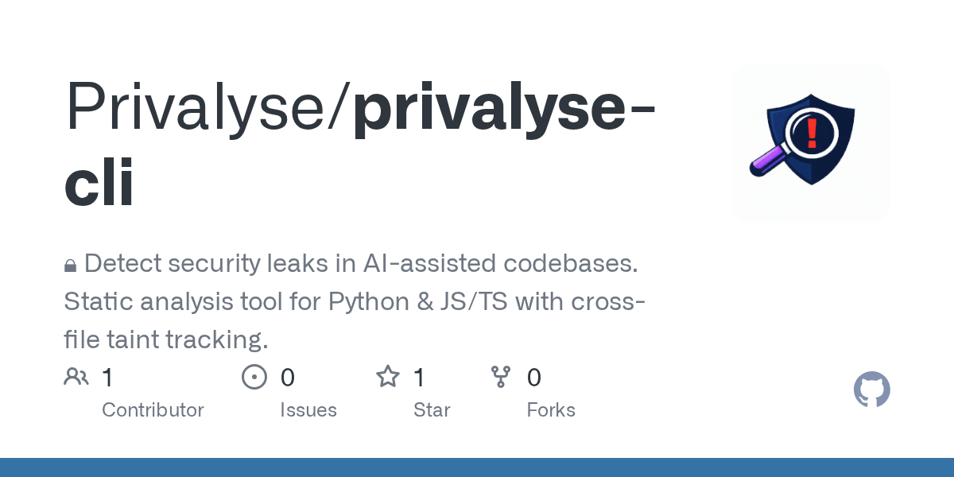Select the Star label
The height and width of the screenshot is (477, 954).
click(x=432, y=410)
